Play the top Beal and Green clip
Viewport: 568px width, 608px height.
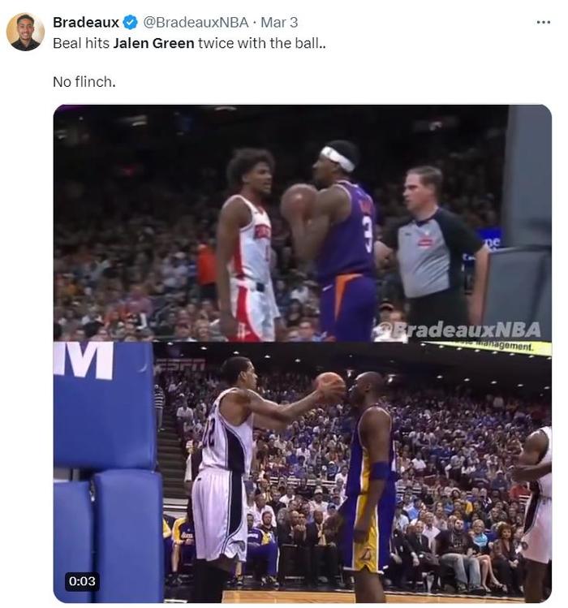coord(303,223)
